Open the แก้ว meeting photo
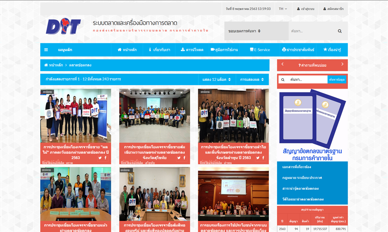Image resolution: width=388 pixels, height=232 pixels. point(76,194)
